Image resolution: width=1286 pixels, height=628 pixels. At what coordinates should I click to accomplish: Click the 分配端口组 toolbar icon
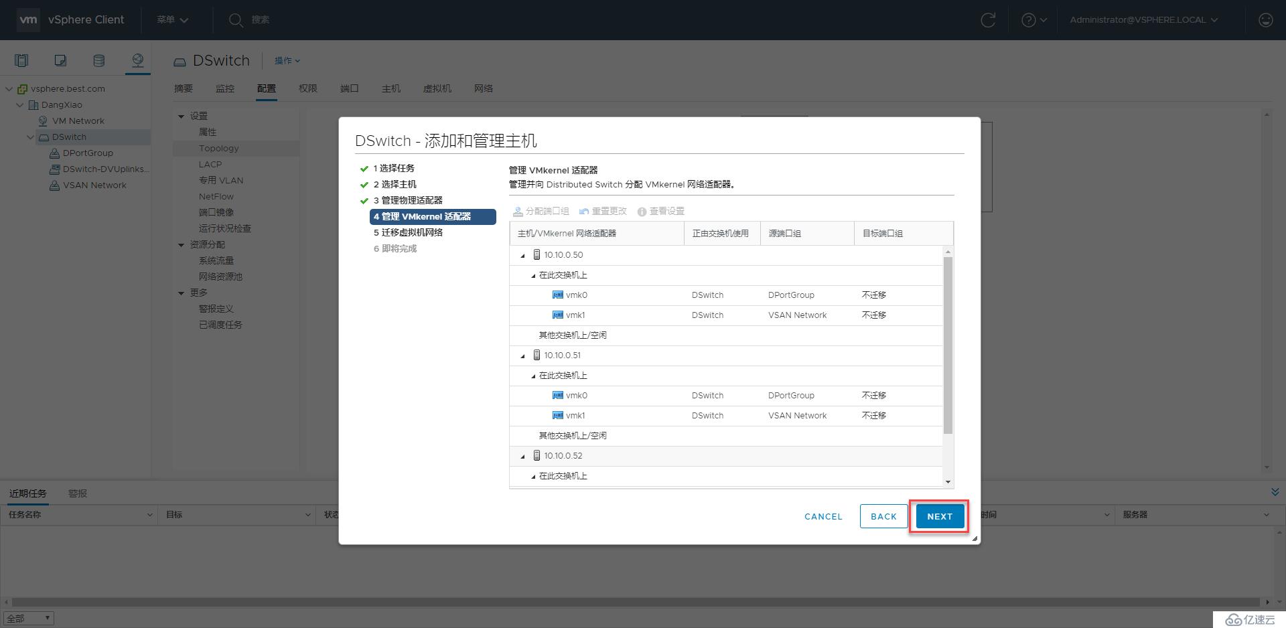[x=518, y=211]
